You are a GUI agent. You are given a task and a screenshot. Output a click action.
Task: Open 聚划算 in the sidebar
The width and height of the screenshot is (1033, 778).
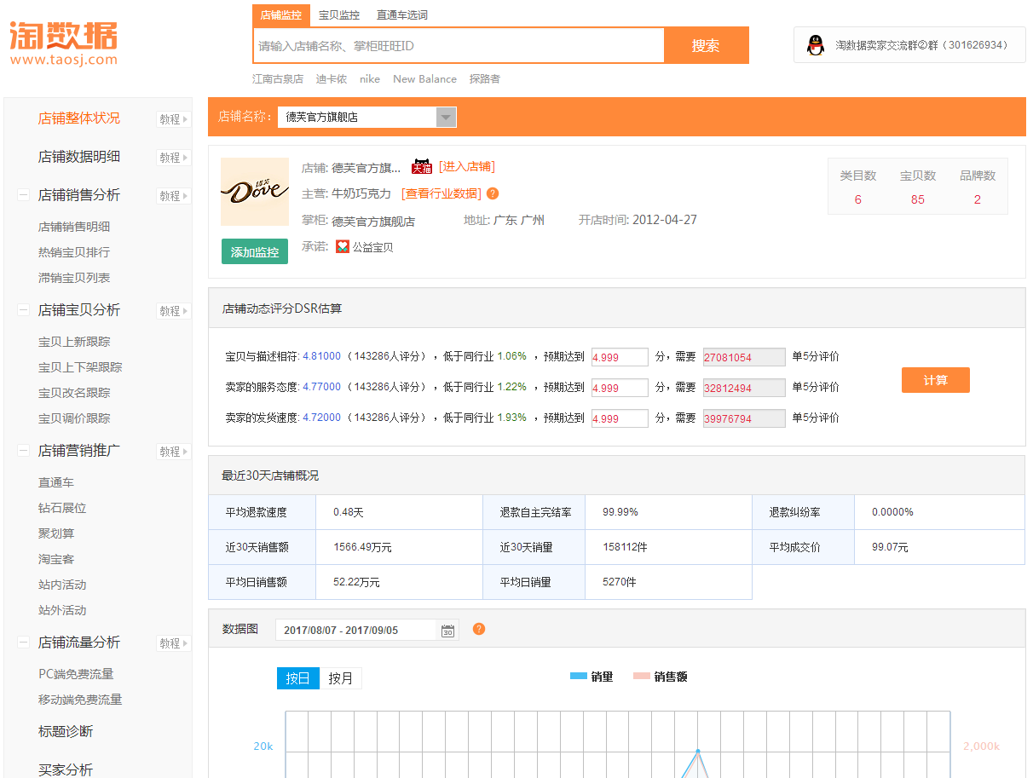(x=56, y=533)
